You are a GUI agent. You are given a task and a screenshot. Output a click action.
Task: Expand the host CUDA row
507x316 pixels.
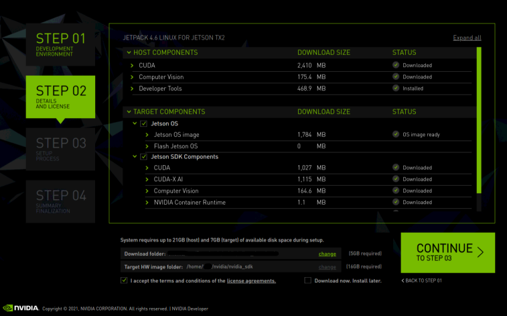[132, 65]
